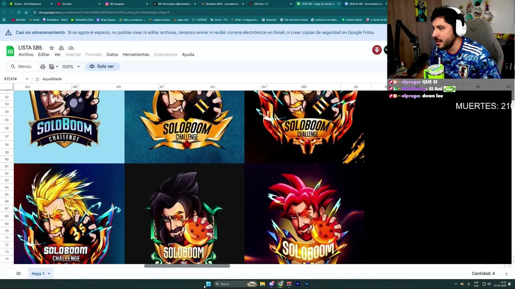Open the Herramientas menu
The image size is (515, 289).
tap(136, 55)
